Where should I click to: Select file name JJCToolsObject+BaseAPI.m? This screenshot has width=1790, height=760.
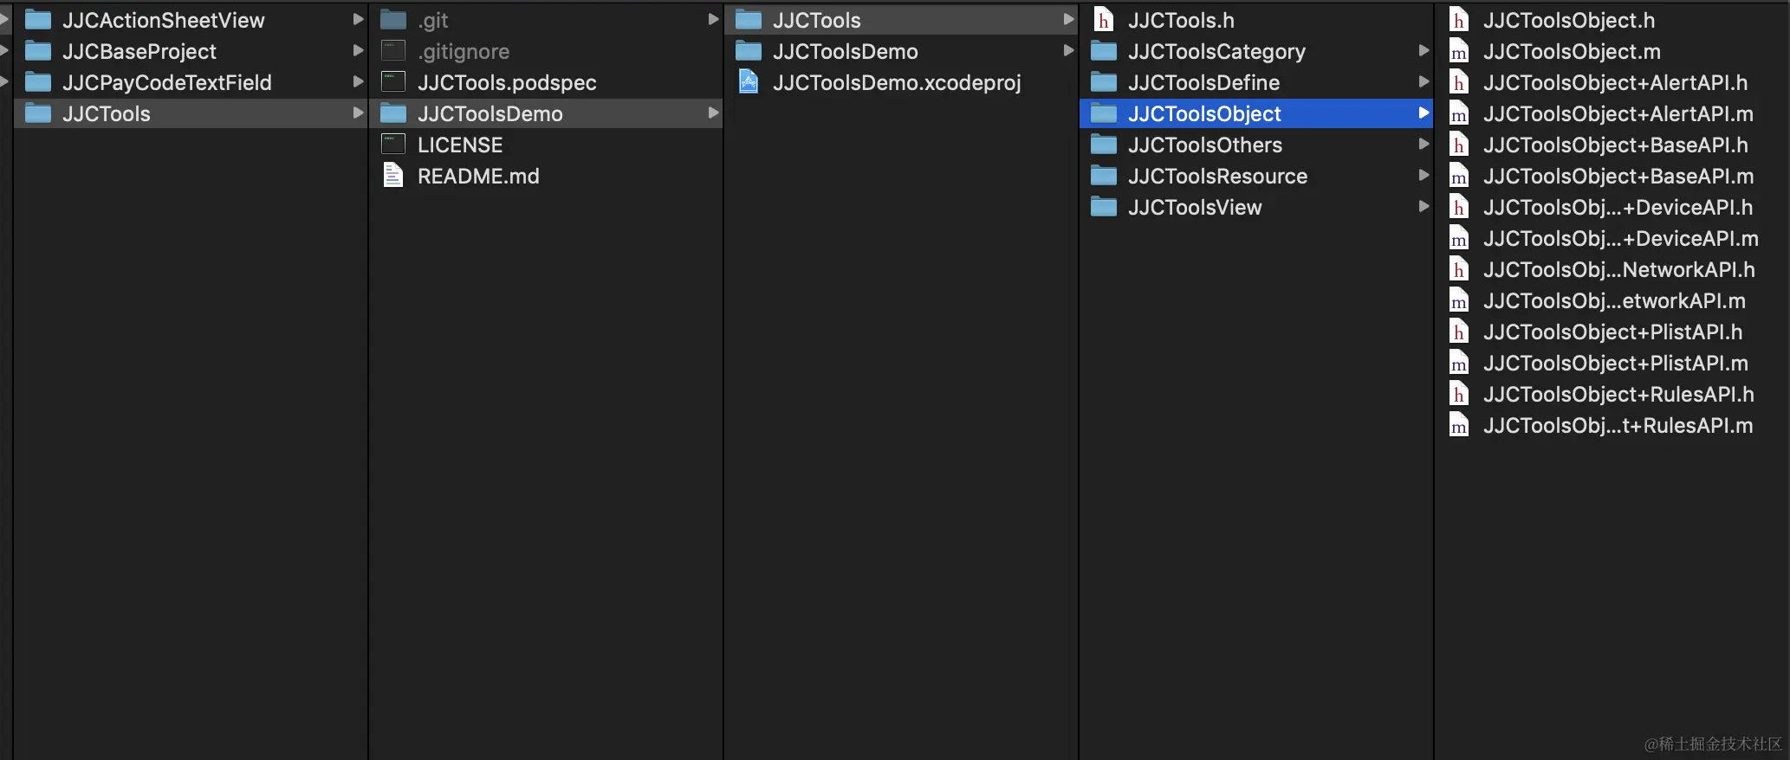coord(1618,176)
